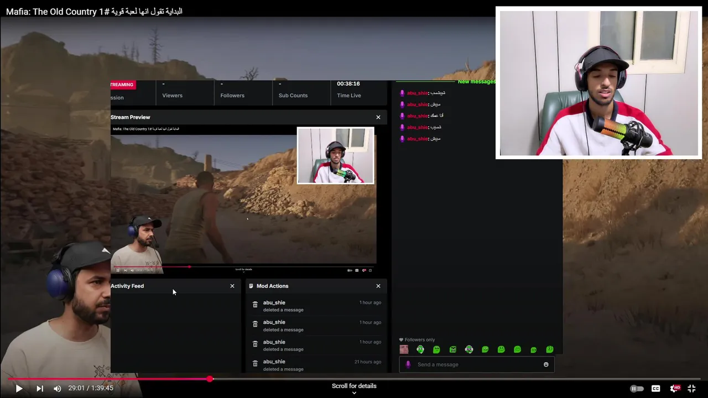The image size is (708, 398).
Task: Play the paused YouTube video
Action: [x=19, y=389]
